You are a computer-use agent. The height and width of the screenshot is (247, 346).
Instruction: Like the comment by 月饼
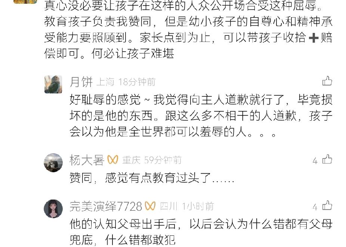(x=327, y=81)
